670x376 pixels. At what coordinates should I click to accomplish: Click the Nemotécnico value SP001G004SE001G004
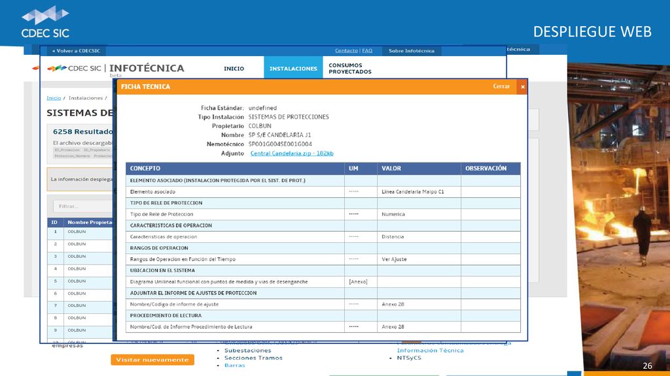click(x=280, y=144)
